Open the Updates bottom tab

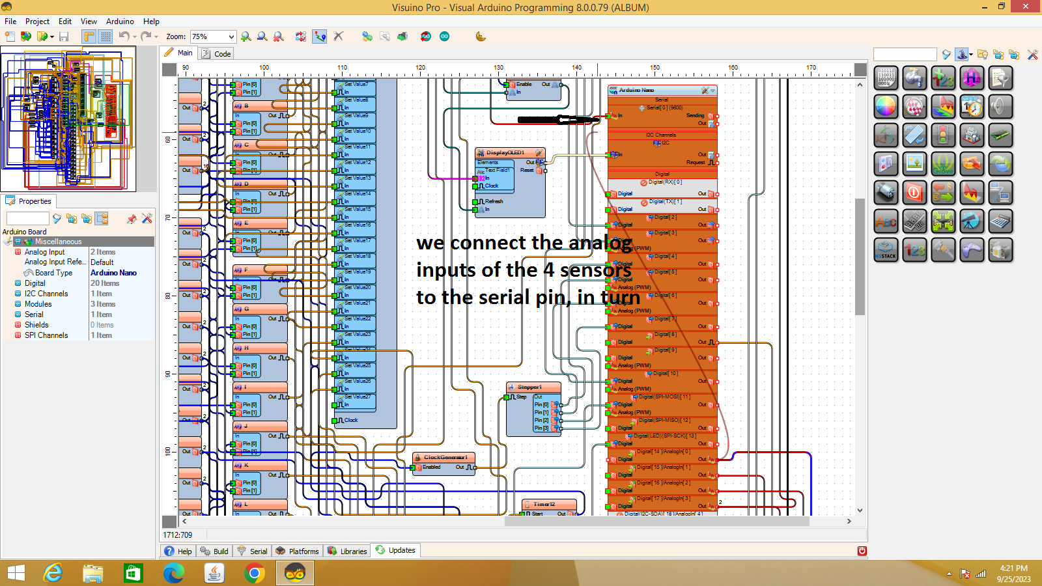click(x=395, y=550)
